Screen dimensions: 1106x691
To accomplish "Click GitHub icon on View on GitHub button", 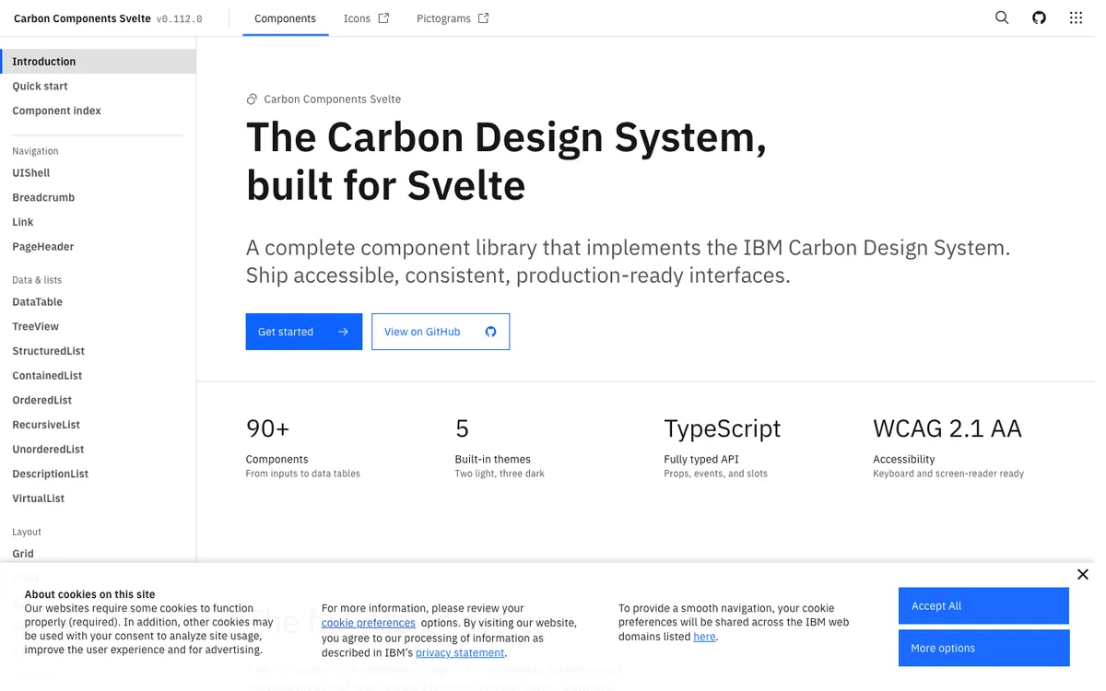I will click(x=490, y=332).
